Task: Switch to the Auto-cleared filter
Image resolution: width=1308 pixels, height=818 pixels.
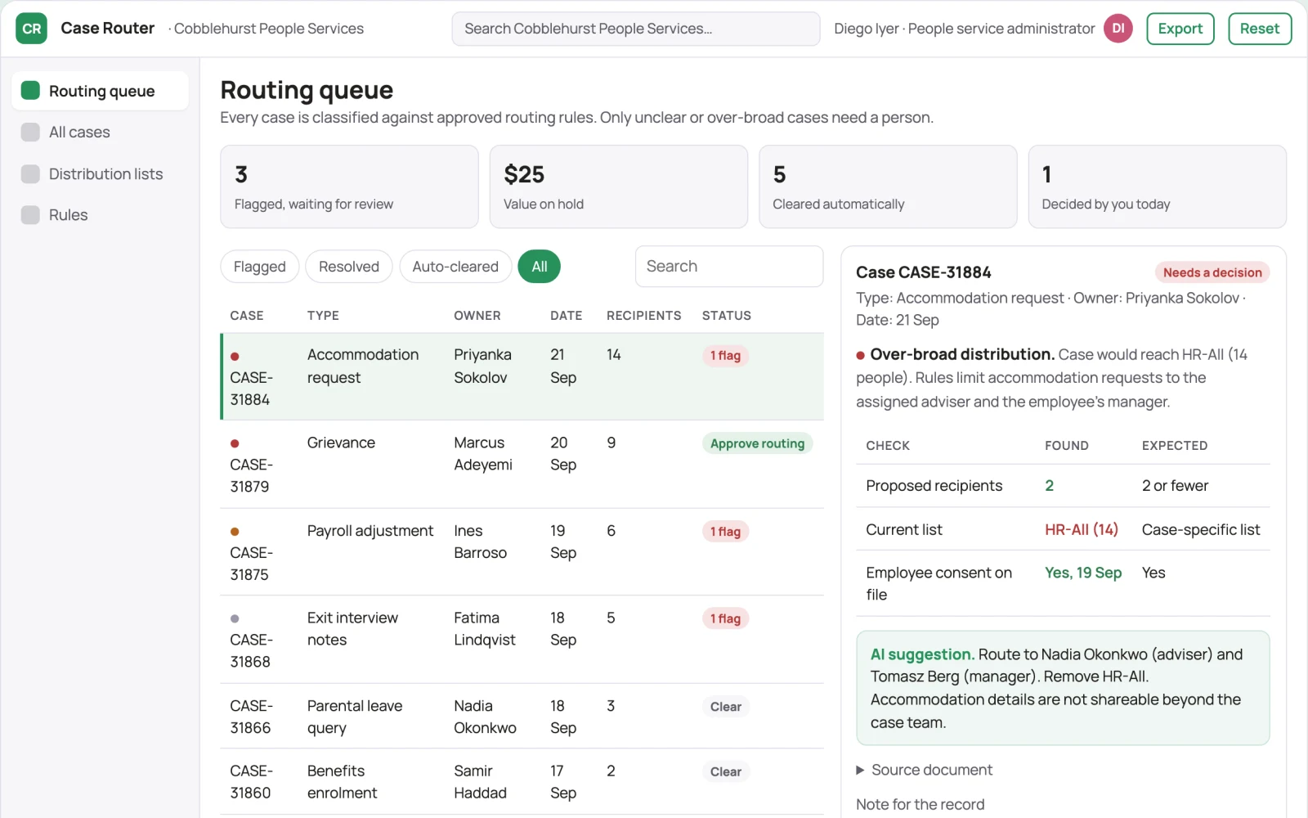Action: 455,267
